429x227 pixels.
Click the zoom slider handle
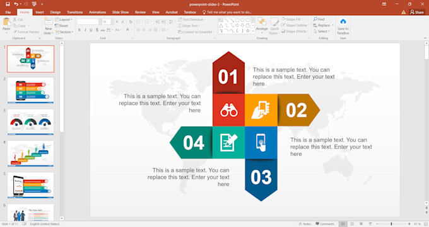(391, 224)
